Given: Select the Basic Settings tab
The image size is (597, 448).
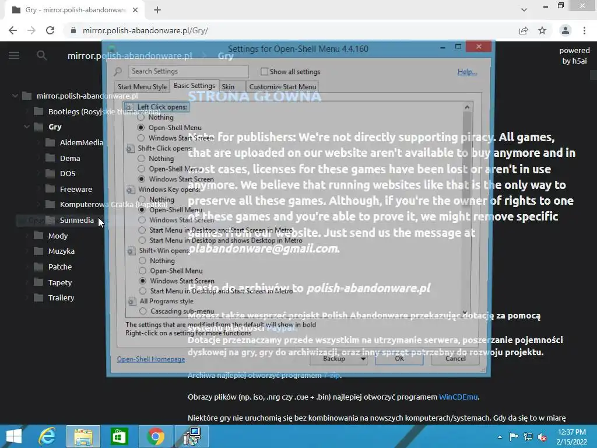Looking at the screenshot, I should (x=194, y=86).
